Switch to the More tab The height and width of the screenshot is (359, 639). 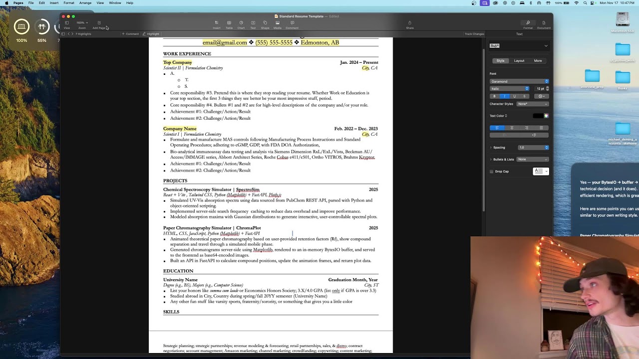click(x=538, y=61)
